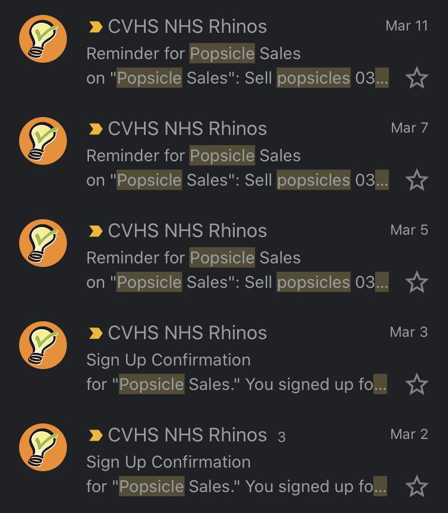This screenshot has width=448, height=513.
Task: Click the importance arrow on Mar 3 email
Action: coord(96,333)
